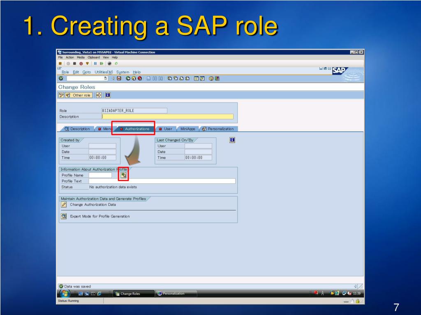
Task: Click the Save floppy disk icon
Action: pyautogui.click(x=119, y=78)
